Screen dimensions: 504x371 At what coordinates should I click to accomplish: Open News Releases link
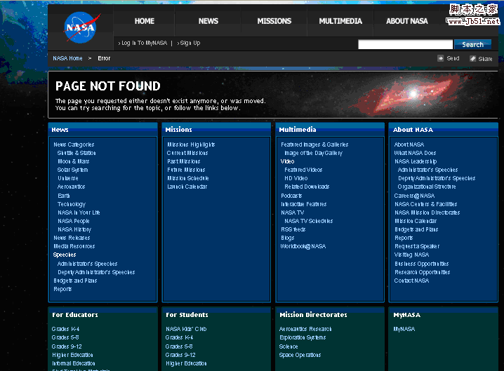point(72,238)
